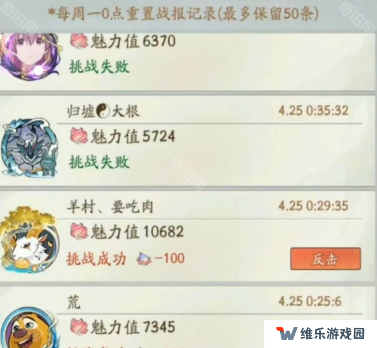The width and height of the screenshot is (377, 348).
Task: Open 归墟大根 dragon avatar profile
Action: point(29,147)
